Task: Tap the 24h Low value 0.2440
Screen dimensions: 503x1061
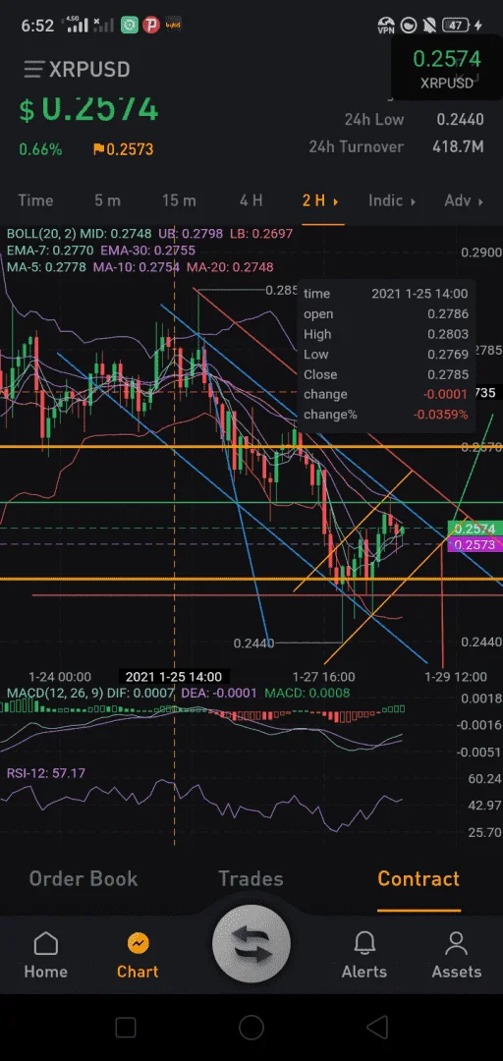Action: pyautogui.click(x=460, y=119)
